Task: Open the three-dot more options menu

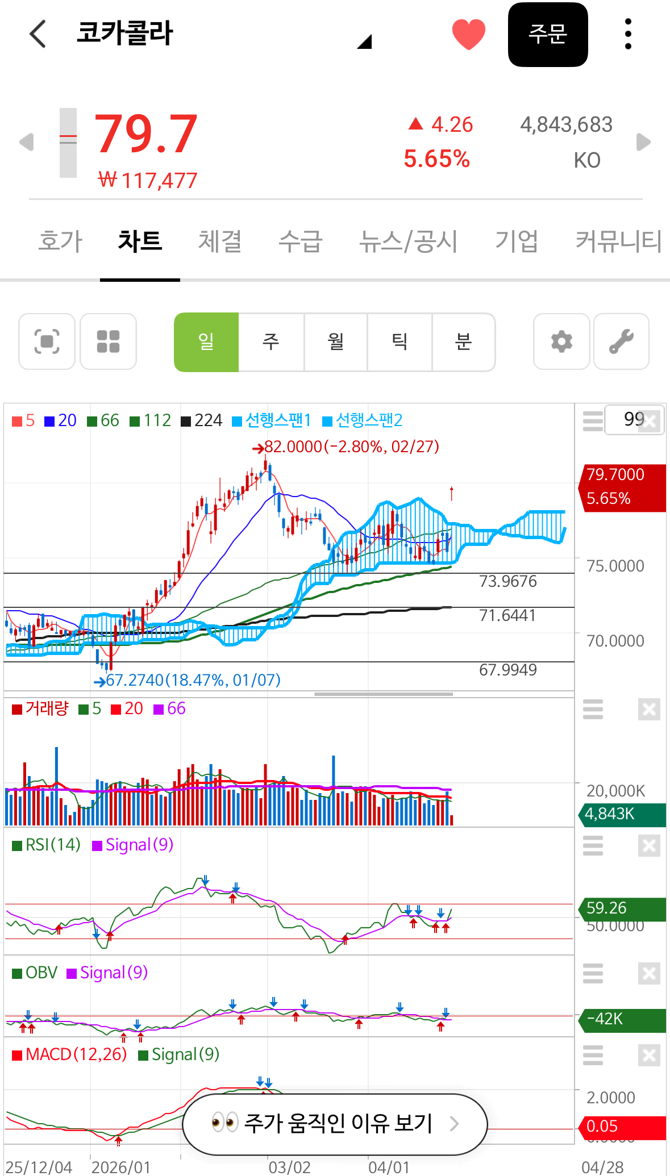Action: click(627, 34)
